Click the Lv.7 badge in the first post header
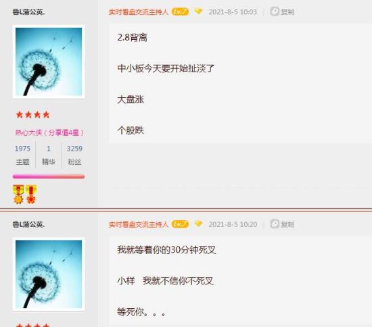This screenshot has height=327, width=372. point(180,11)
